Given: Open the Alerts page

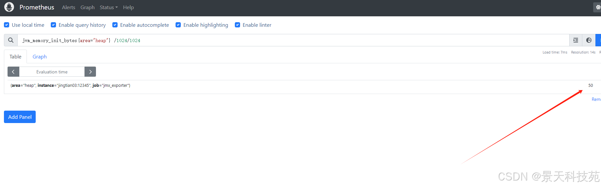Looking at the screenshot, I should [x=68, y=7].
